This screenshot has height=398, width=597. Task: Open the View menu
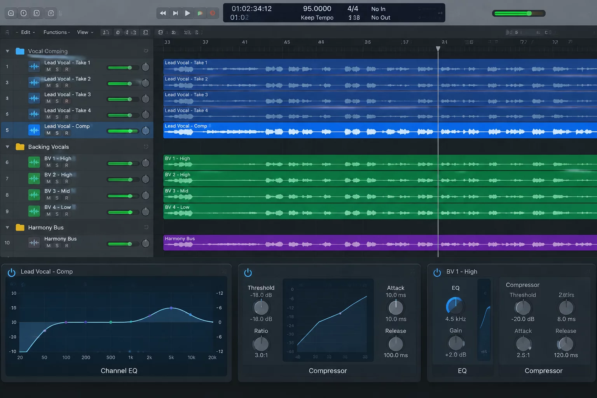coord(85,32)
